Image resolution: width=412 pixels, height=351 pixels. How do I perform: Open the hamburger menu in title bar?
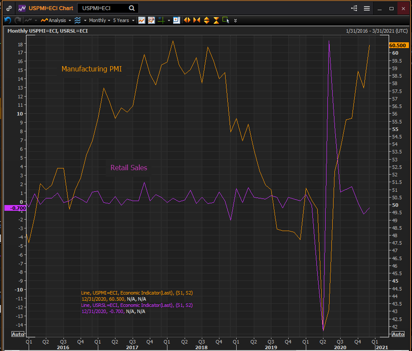pos(367,8)
